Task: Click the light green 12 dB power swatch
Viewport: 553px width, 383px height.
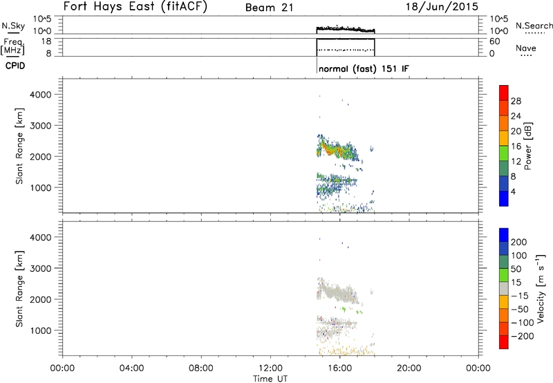Action: pyautogui.click(x=504, y=153)
